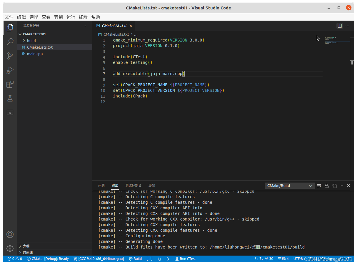
Task: Change file encoding UTF-8 in status bar
Action: 298,259
